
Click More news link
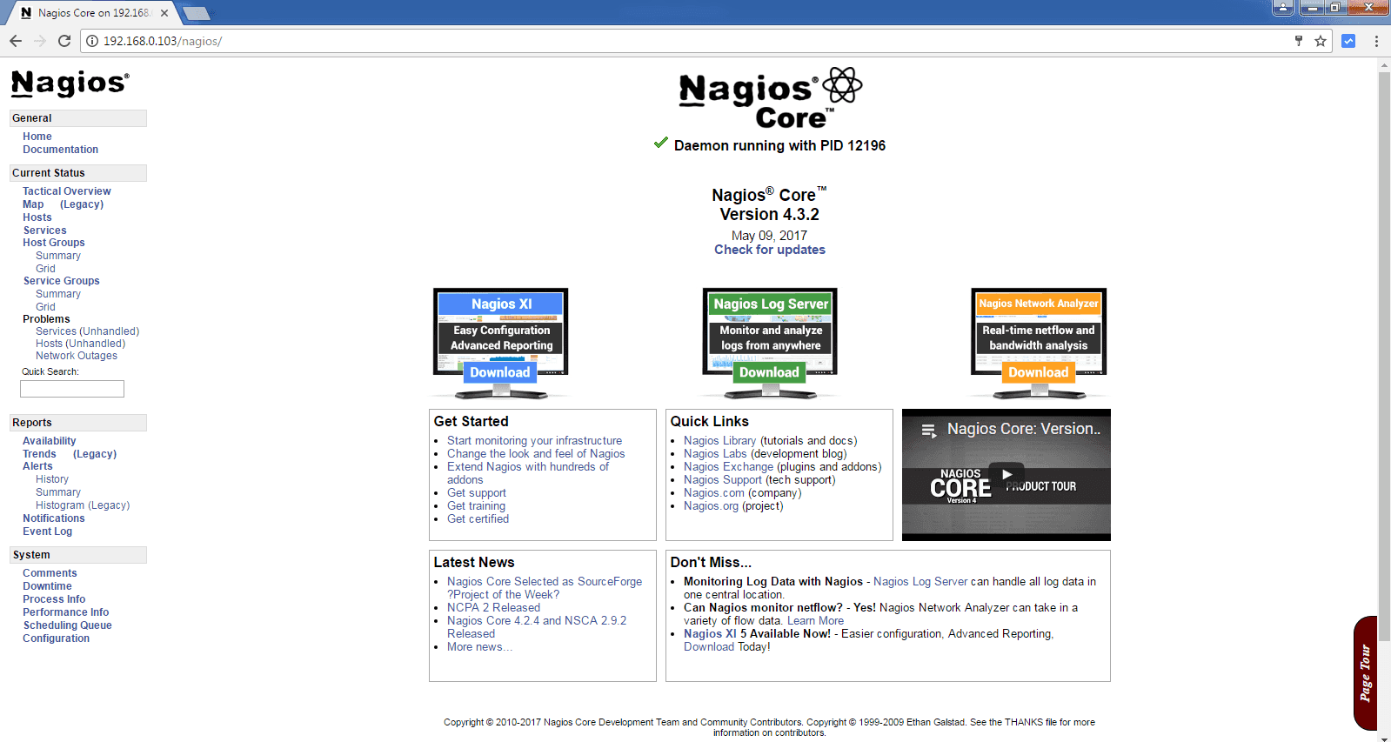[x=479, y=647]
